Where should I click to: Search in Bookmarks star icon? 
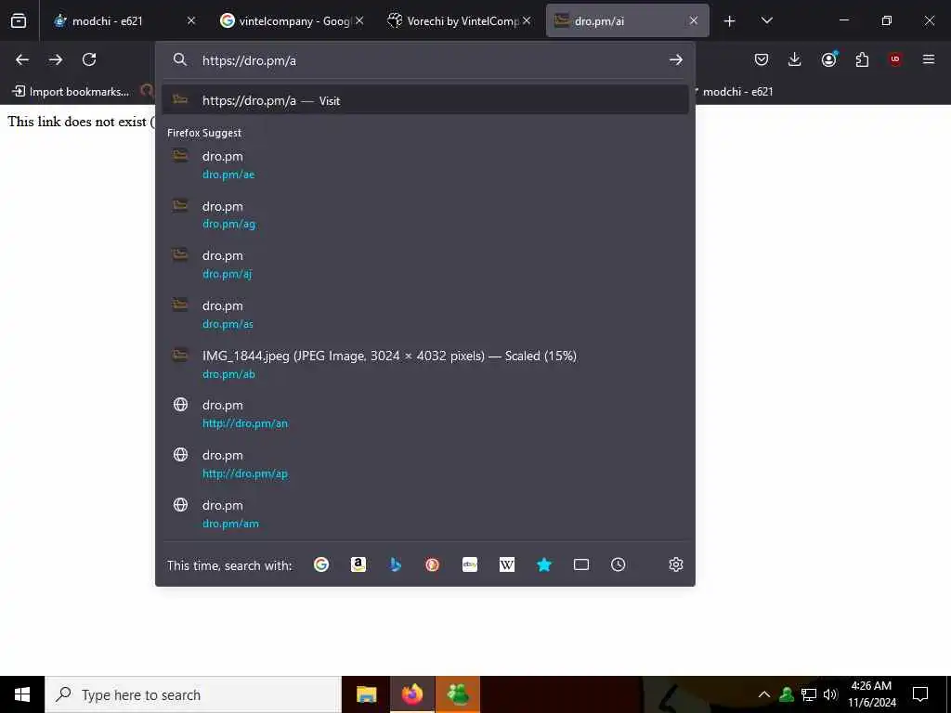coord(544,565)
